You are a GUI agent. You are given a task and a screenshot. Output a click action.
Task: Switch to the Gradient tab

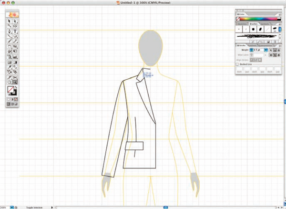pos(252,45)
